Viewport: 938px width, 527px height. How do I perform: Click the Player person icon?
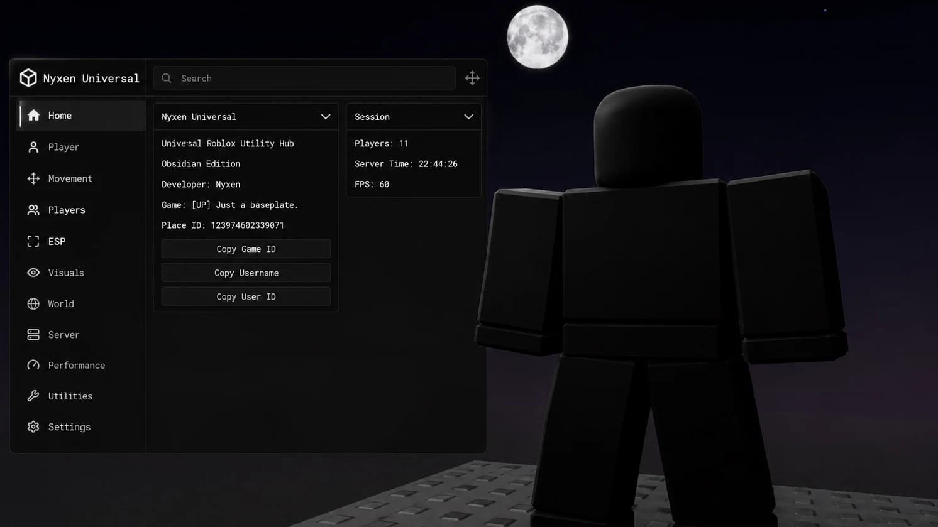(33, 147)
